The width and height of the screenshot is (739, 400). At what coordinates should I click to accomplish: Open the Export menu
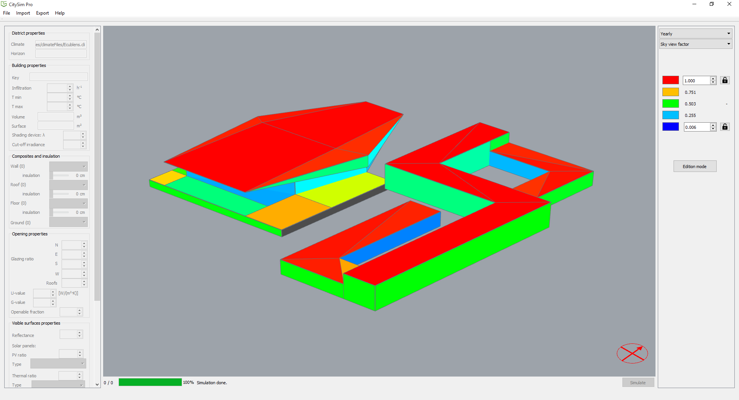tap(42, 13)
